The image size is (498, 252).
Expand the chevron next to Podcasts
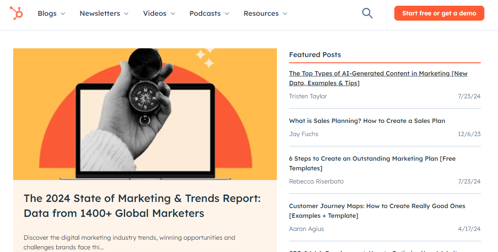227,14
